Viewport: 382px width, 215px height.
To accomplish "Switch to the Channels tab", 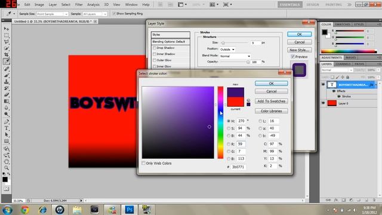I will click(x=343, y=64).
